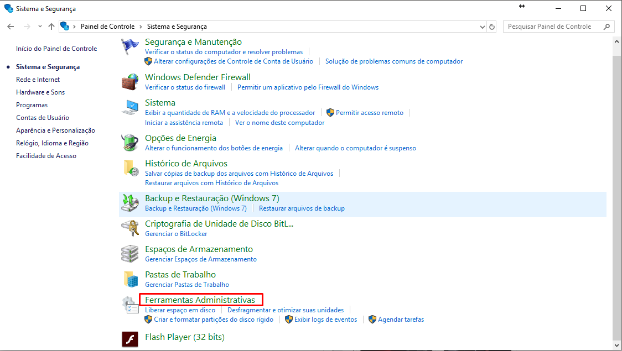Open Alterar configurações de Controle de Conta
Image resolution: width=622 pixels, height=351 pixels.
(x=234, y=61)
